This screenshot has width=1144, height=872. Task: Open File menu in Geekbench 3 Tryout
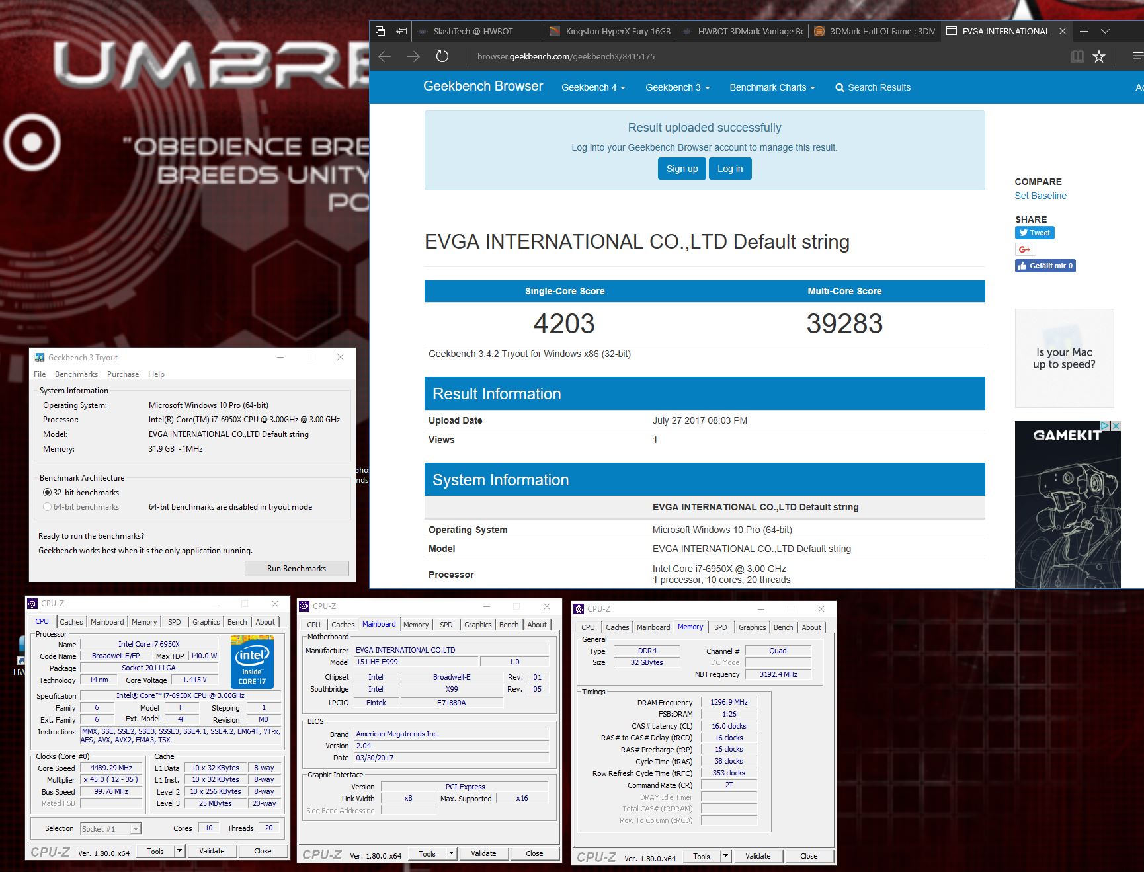pos(40,374)
